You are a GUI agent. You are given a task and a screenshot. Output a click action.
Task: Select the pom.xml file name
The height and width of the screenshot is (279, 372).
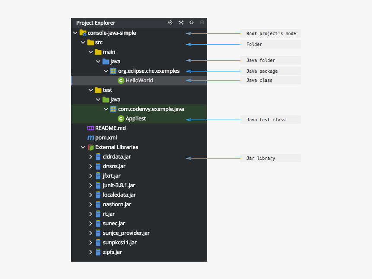point(106,138)
